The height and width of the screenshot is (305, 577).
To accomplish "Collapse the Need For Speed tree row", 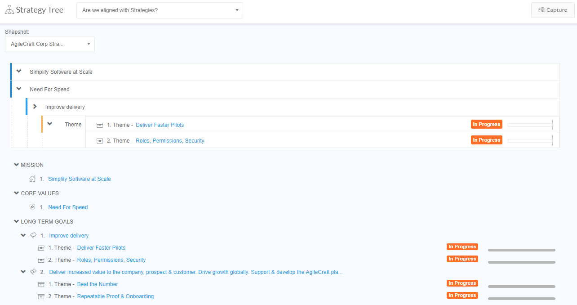I will [x=19, y=89].
